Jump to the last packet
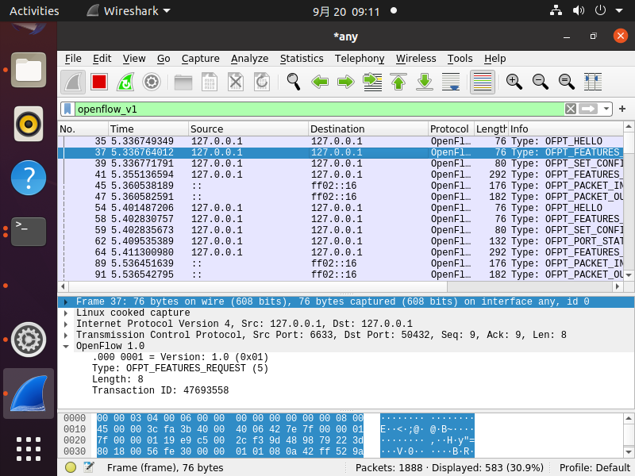635x476 pixels. pos(425,83)
